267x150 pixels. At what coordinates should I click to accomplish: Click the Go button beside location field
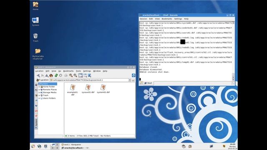point(133,80)
